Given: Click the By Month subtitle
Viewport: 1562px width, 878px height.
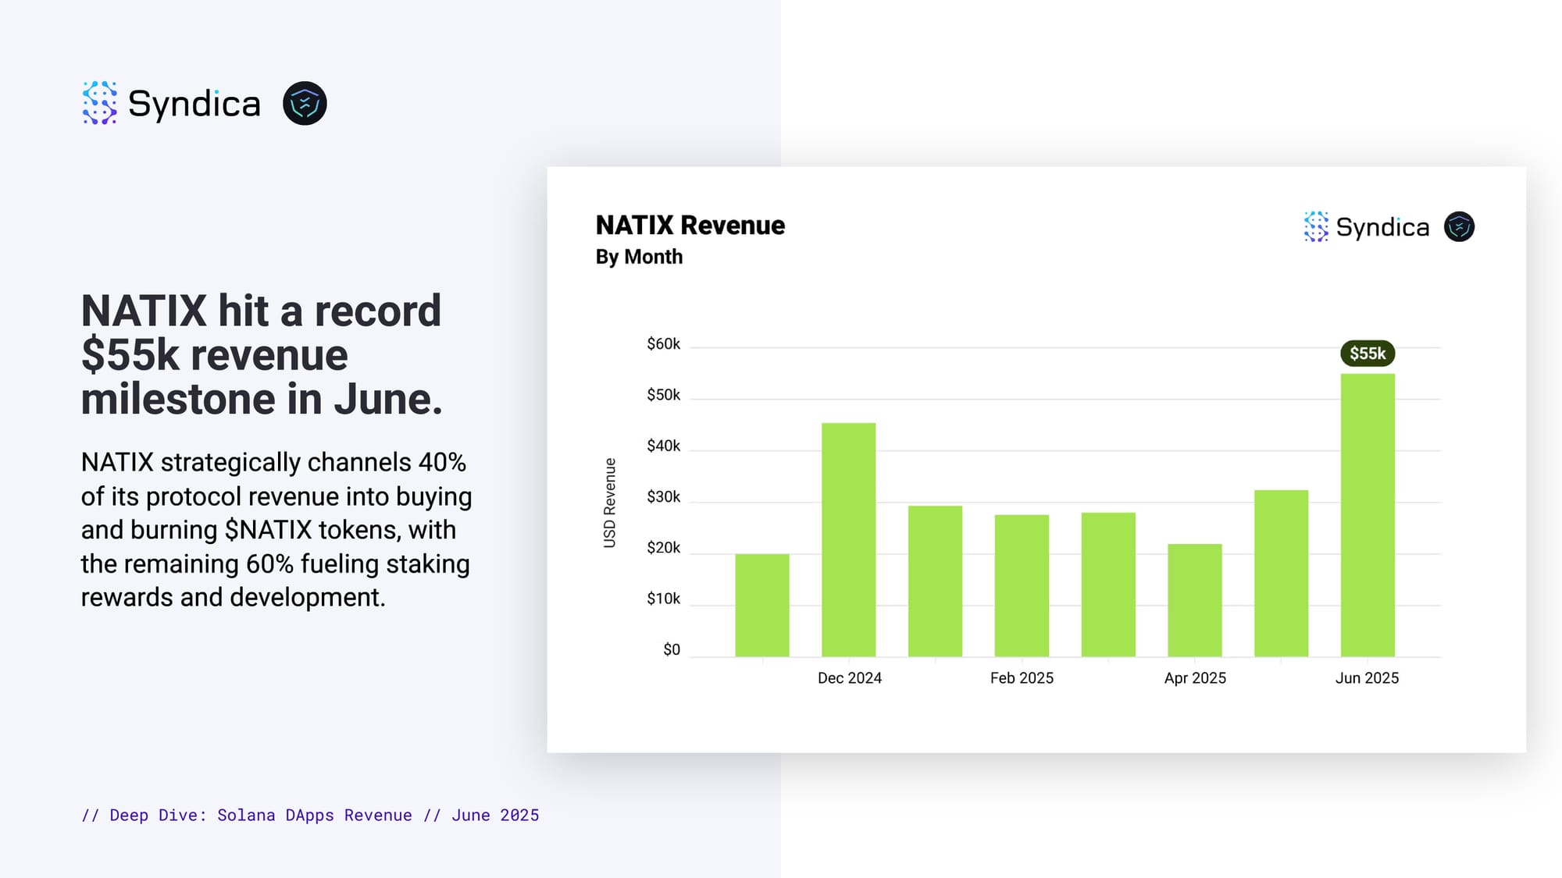Looking at the screenshot, I should (x=639, y=257).
